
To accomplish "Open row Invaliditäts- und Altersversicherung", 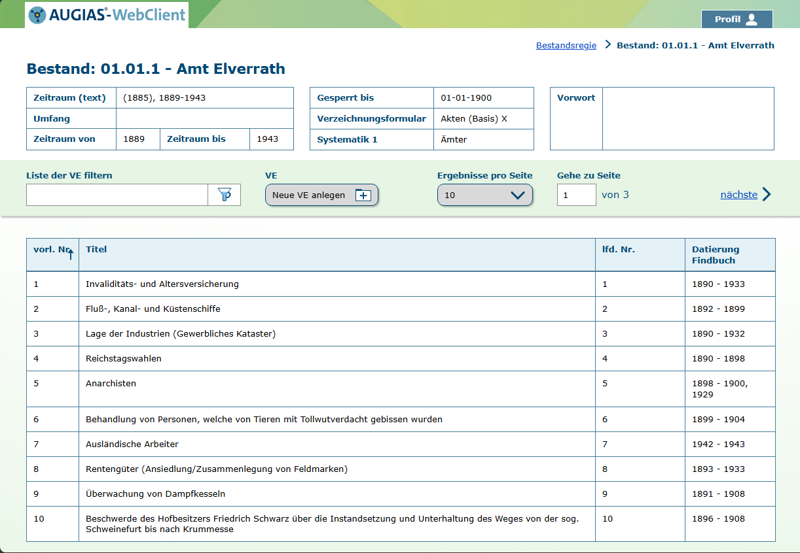I will pos(401,284).
